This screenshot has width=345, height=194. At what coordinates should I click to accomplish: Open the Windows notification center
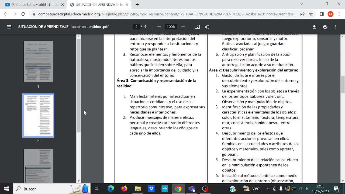click(x=336, y=189)
